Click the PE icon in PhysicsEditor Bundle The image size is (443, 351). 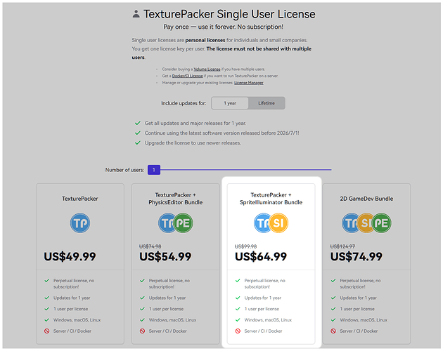183,223
